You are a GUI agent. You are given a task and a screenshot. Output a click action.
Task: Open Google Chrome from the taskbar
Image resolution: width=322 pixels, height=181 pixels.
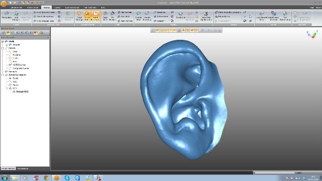point(46,178)
